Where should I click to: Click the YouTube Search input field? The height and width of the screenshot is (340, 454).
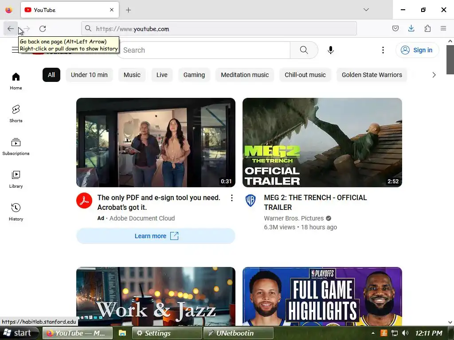pyautogui.click(x=204, y=50)
